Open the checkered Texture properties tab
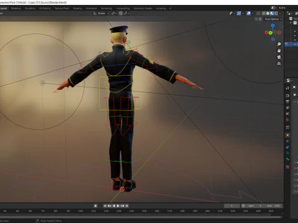Screen dimensions: 298x223 tap(287, 167)
